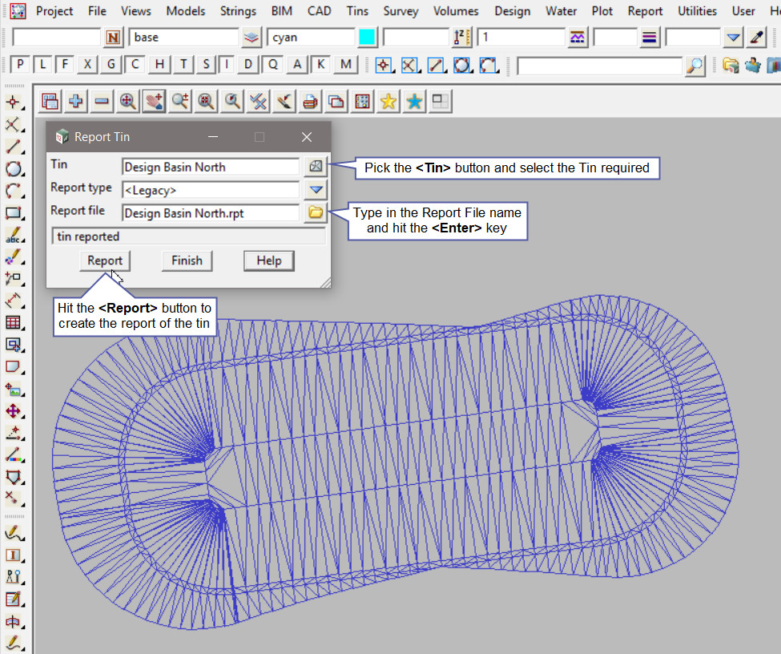The image size is (781, 654).
Task: Open the Survey menu
Action: (401, 10)
